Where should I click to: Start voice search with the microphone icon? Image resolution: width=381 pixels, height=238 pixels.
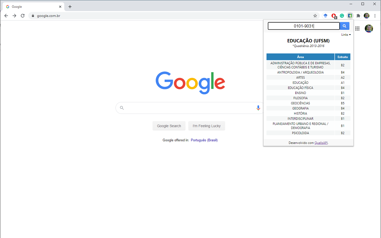(258, 108)
